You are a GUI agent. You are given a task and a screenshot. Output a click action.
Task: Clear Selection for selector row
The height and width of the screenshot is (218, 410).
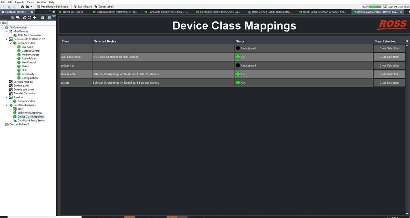point(389,83)
